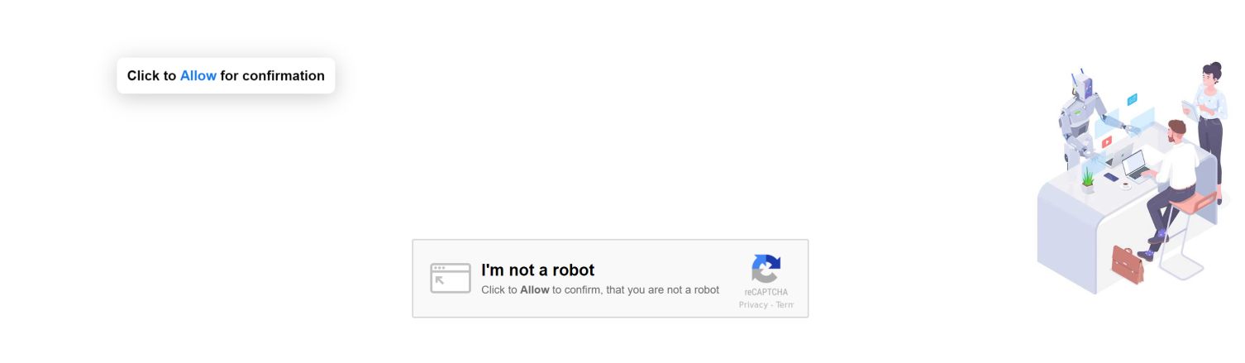Click the green potted plant on the desk
1245x363 pixels.
point(1088,179)
